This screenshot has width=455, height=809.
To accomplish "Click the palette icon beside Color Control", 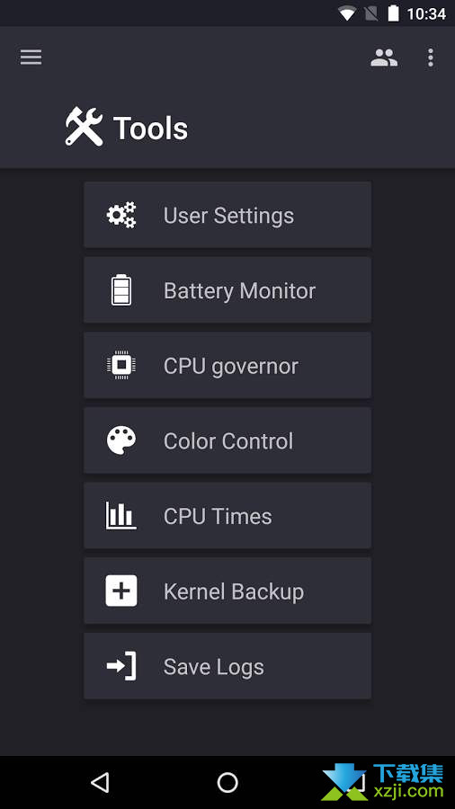I will pyautogui.click(x=121, y=440).
